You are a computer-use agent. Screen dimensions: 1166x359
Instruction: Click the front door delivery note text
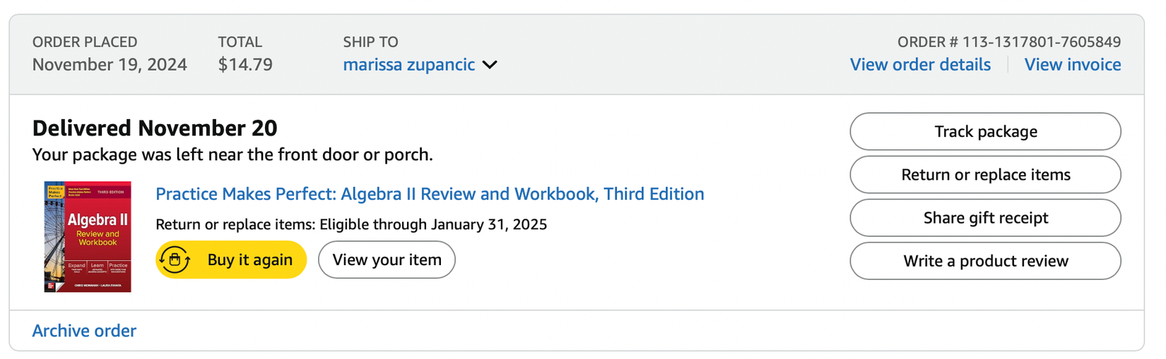[232, 154]
